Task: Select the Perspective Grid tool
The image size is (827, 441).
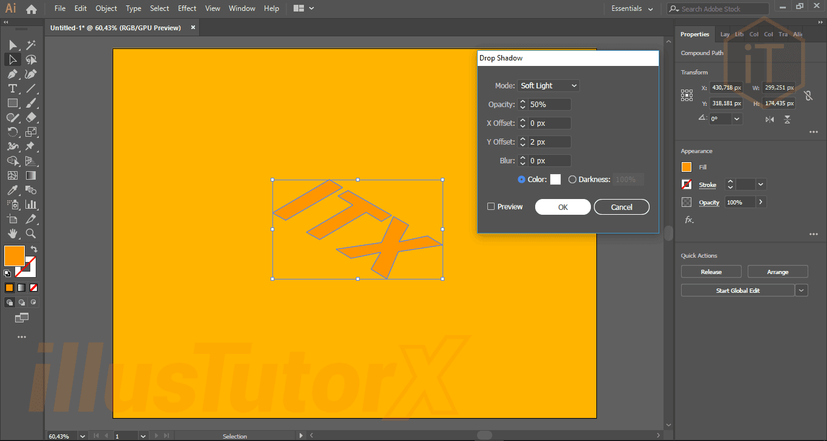Action: 31,161
